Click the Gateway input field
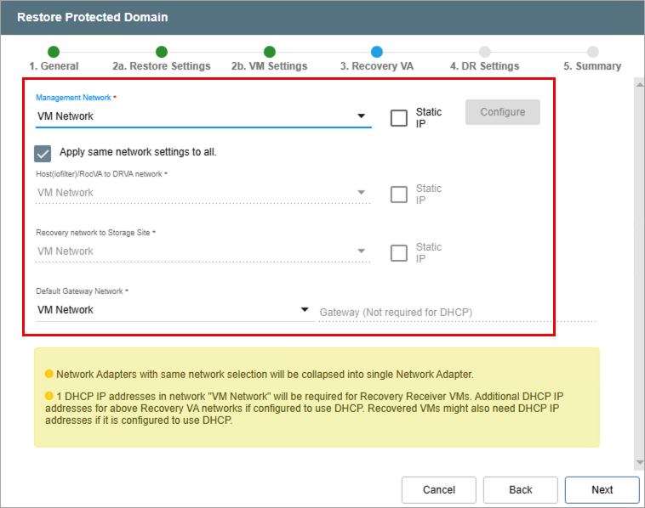The image size is (645, 508). tap(456, 312)
